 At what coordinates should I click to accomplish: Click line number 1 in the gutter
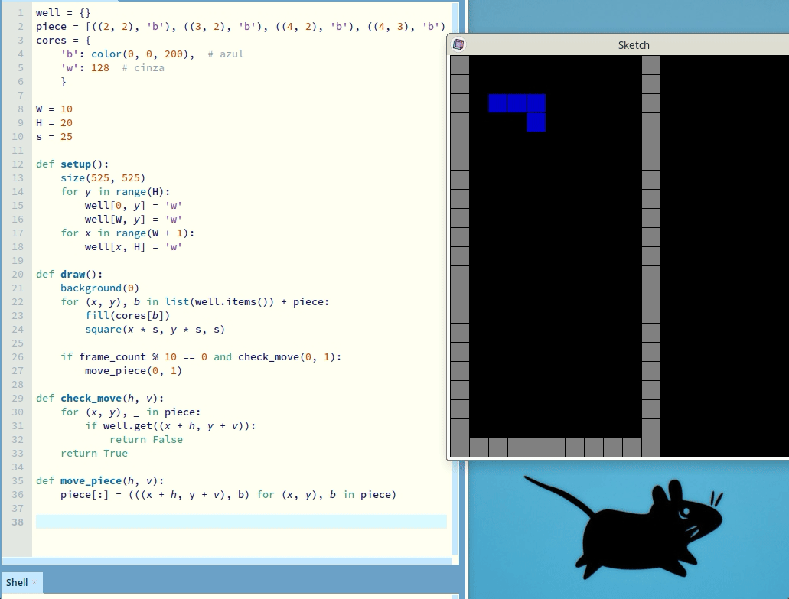pos(20,13)
